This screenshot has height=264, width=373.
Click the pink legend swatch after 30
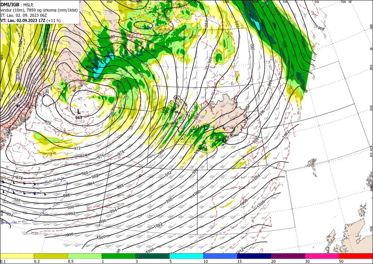[322, 256]
